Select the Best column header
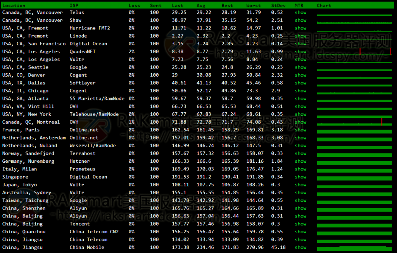397x253 pixels. (227, 5)
